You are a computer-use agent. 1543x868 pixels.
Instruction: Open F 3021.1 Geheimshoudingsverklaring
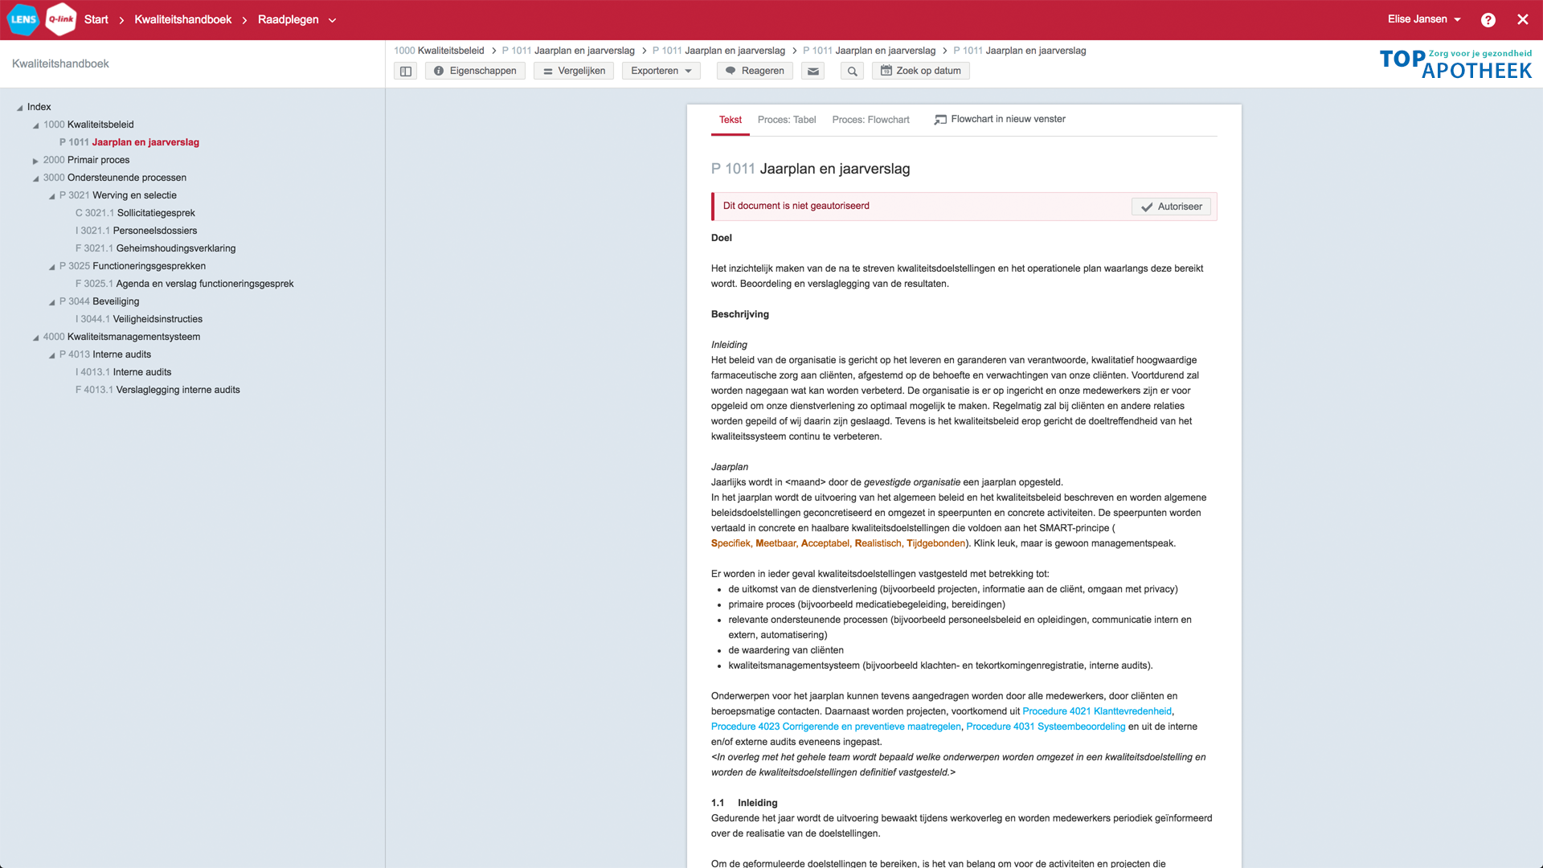155,248
